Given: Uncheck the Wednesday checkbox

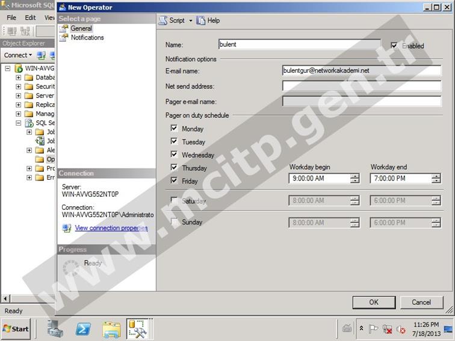Looking at the screenshot, I should [x=174, y=154].
